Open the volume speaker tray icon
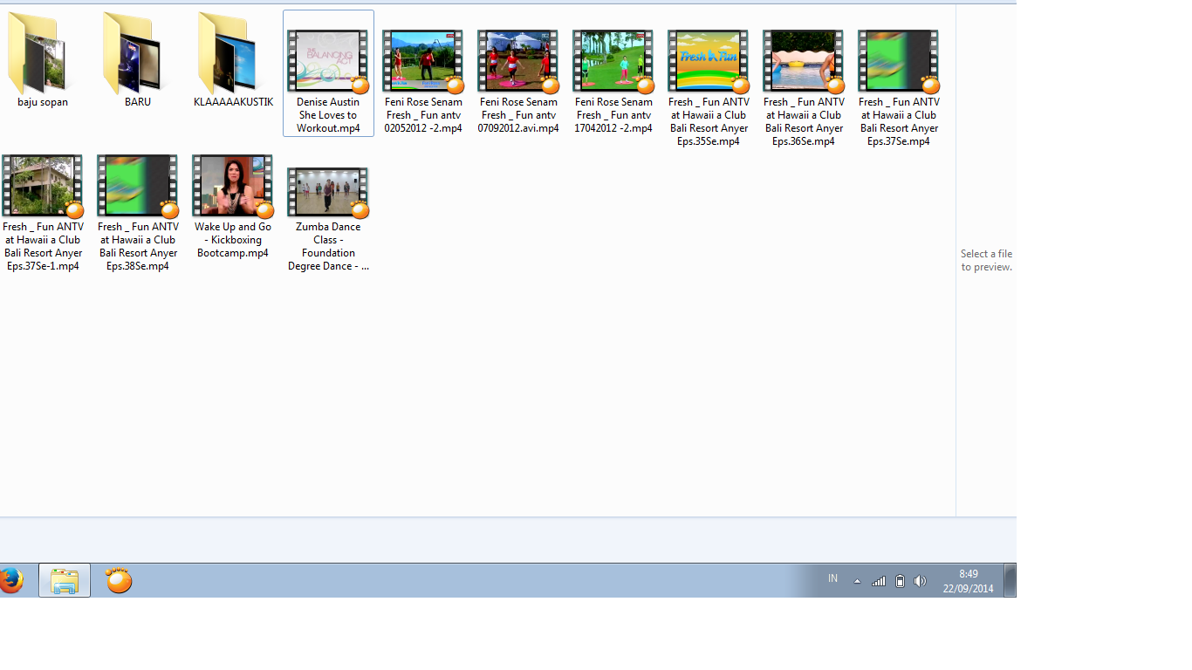This screenshot has width=1192, height=670. pos(920,581)
